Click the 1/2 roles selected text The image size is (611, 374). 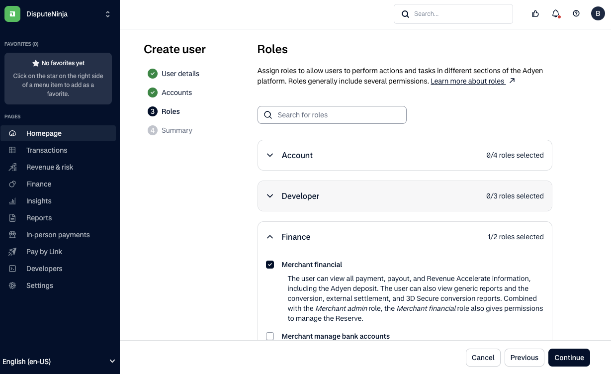click(516, 237)
